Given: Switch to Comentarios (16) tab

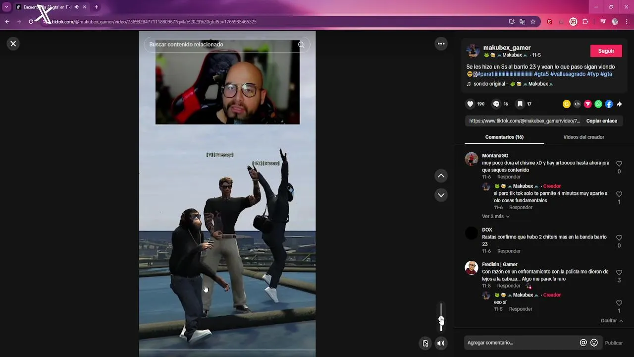Looking at the screenshot, I should tap(504, 137).
